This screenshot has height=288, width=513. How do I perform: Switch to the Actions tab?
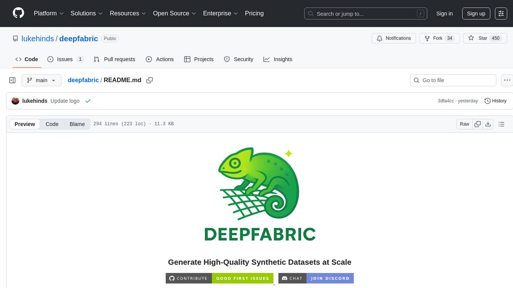tap(160, 59)
